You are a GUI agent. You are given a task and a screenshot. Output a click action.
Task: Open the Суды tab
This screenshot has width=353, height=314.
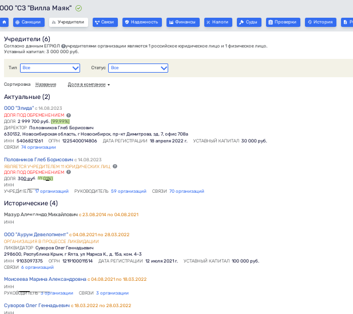(x=249, y=22)
